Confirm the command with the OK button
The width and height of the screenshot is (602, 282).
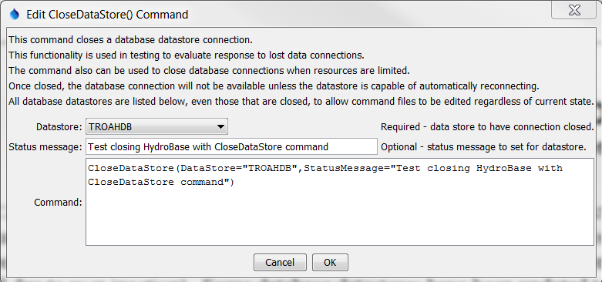coord(330,263)
